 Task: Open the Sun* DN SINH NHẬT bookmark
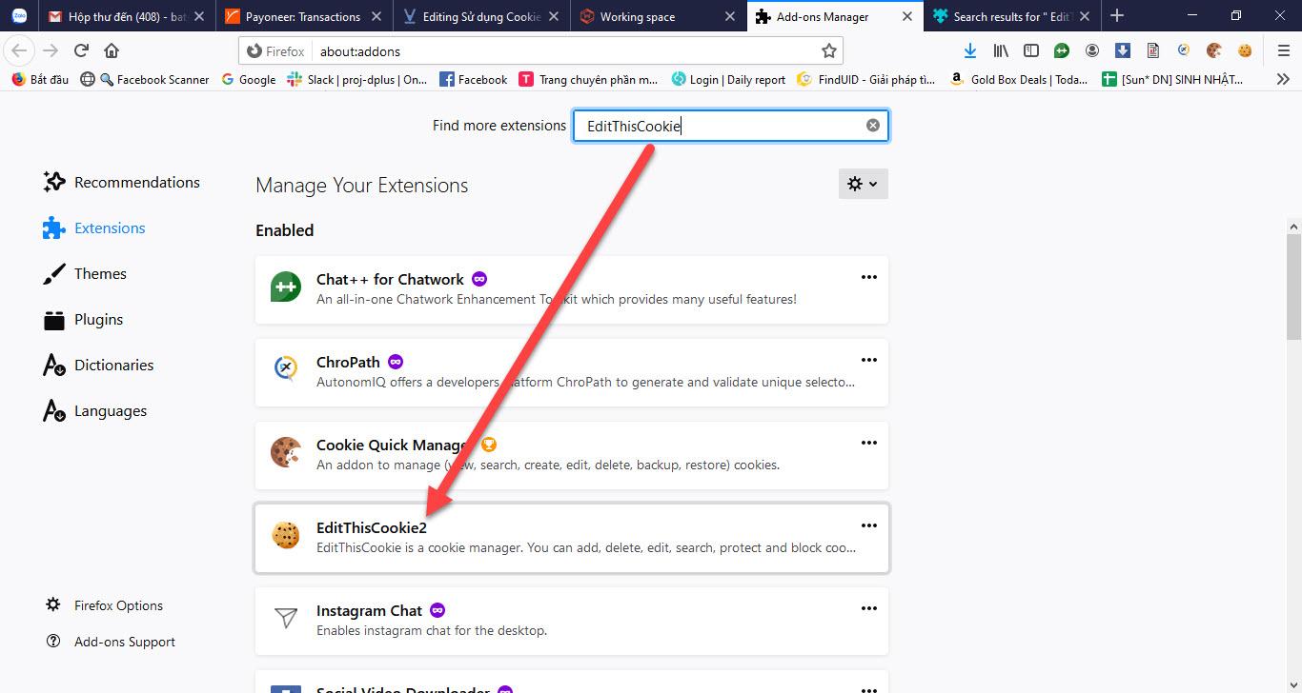pos(1172,80)
